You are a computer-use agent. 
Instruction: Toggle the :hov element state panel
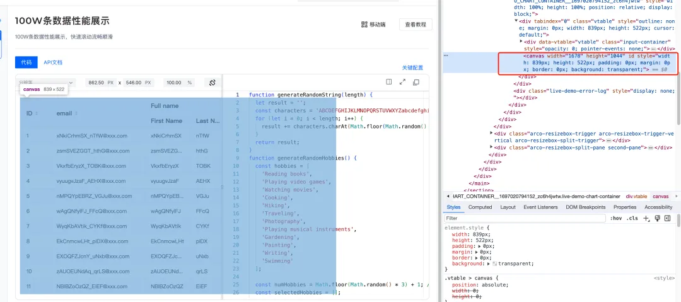click(x=615, y=218)
